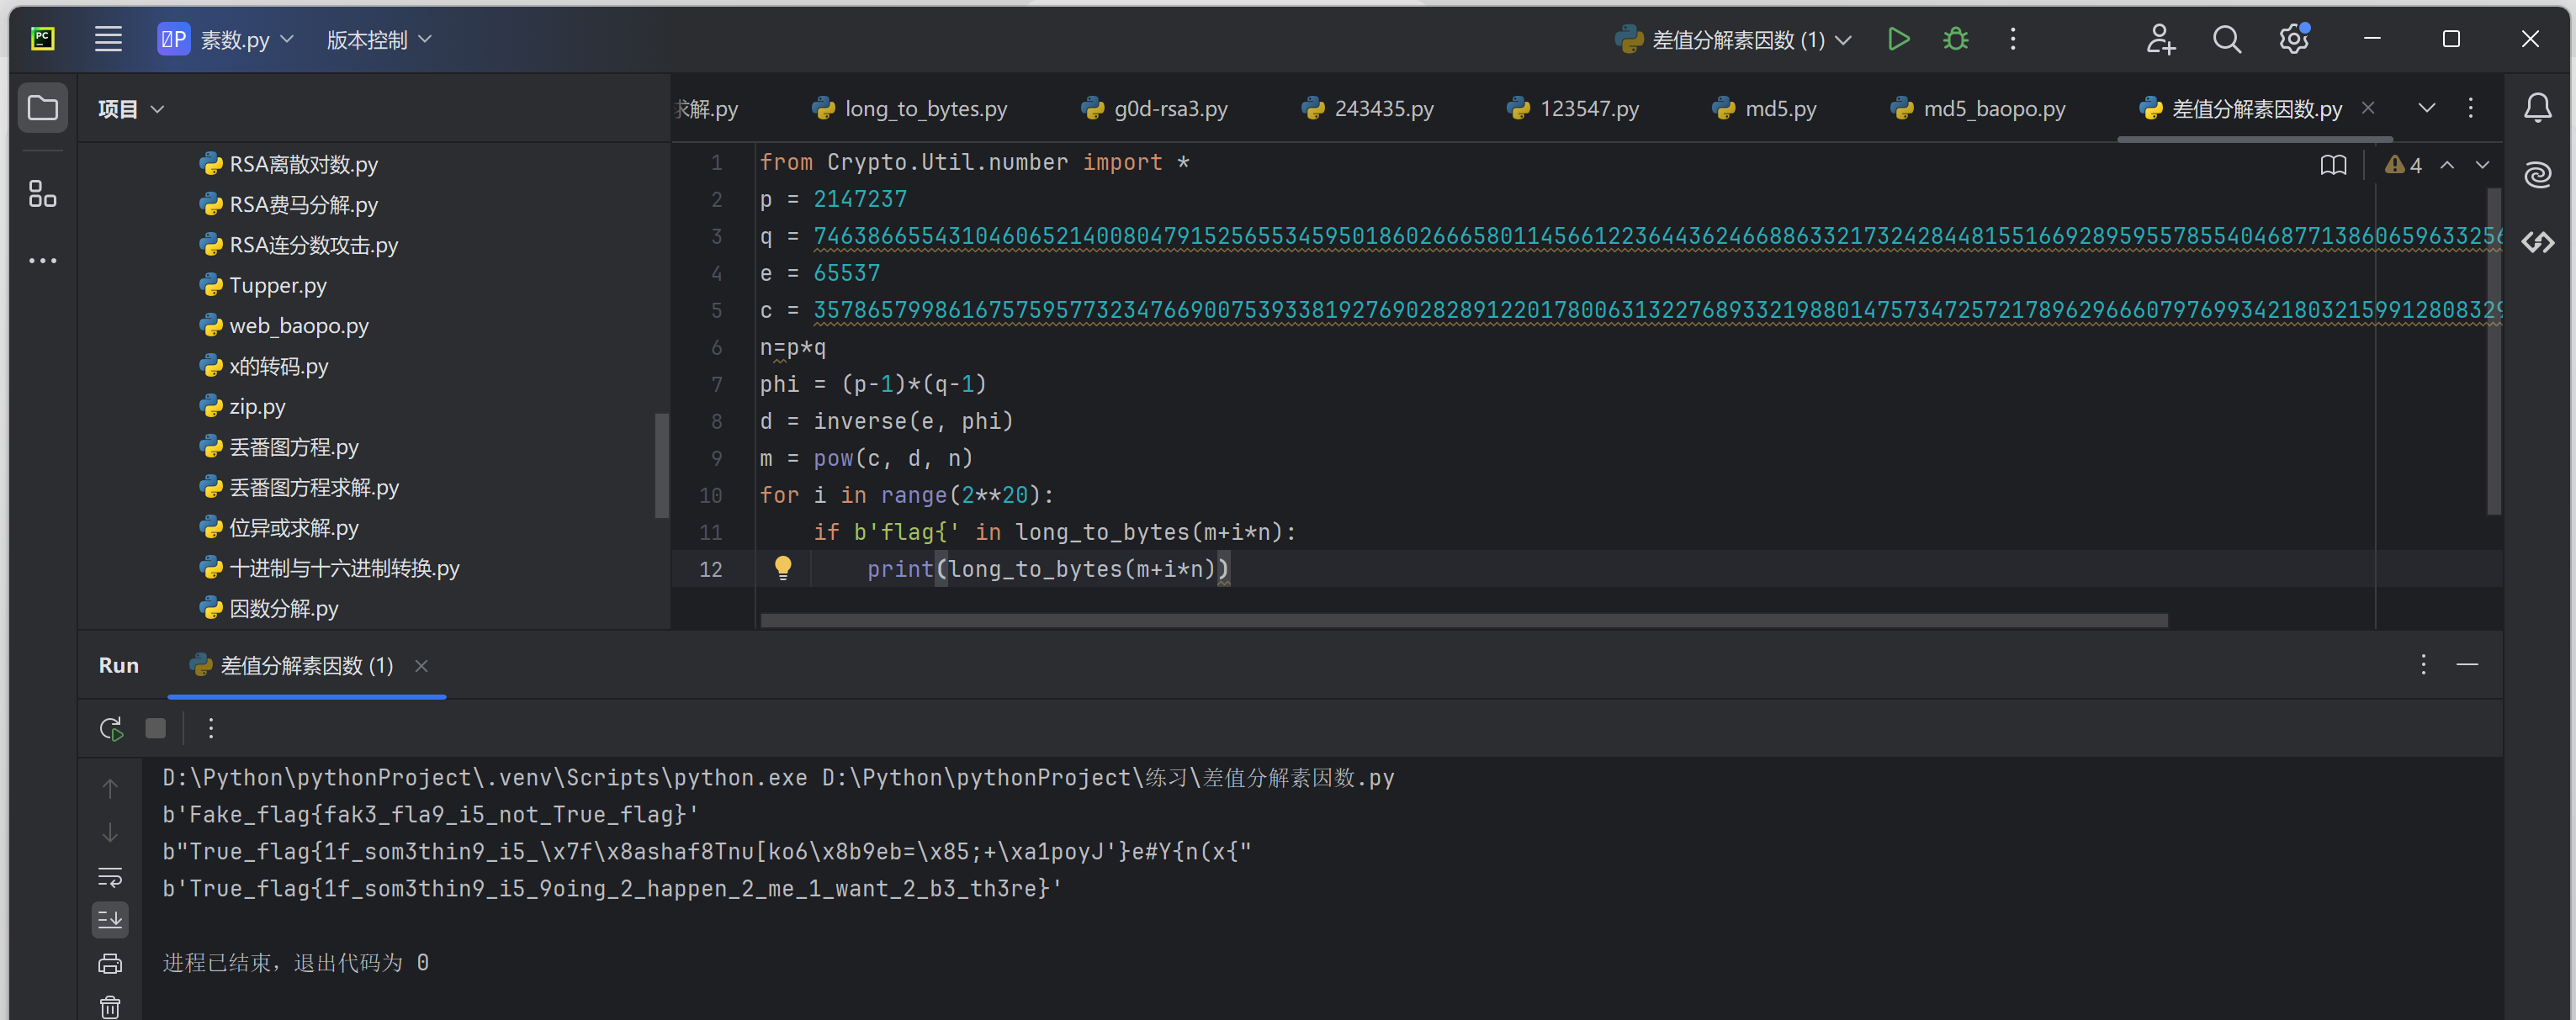The height and width of the screenshot is (1020, 2576).
Task: Open run configuration dropdown 差值分解素因数 (1)
Action: pos(1738,40)
